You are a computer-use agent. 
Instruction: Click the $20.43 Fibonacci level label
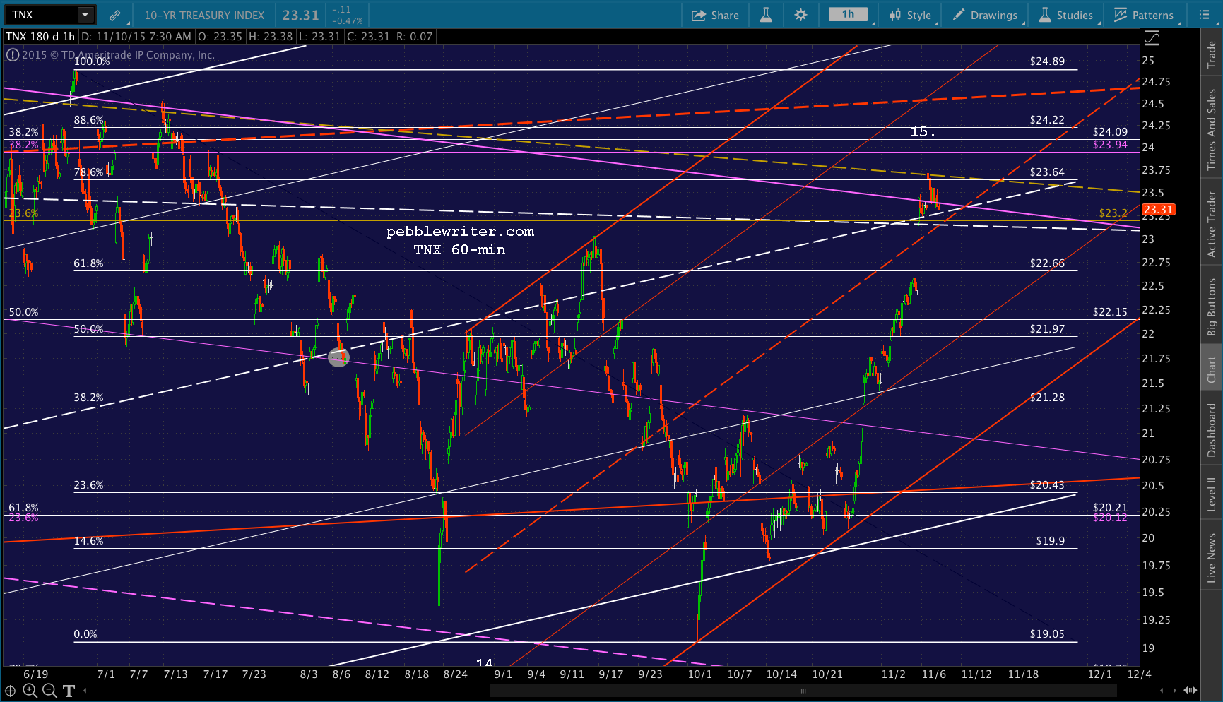[1047, 485]
